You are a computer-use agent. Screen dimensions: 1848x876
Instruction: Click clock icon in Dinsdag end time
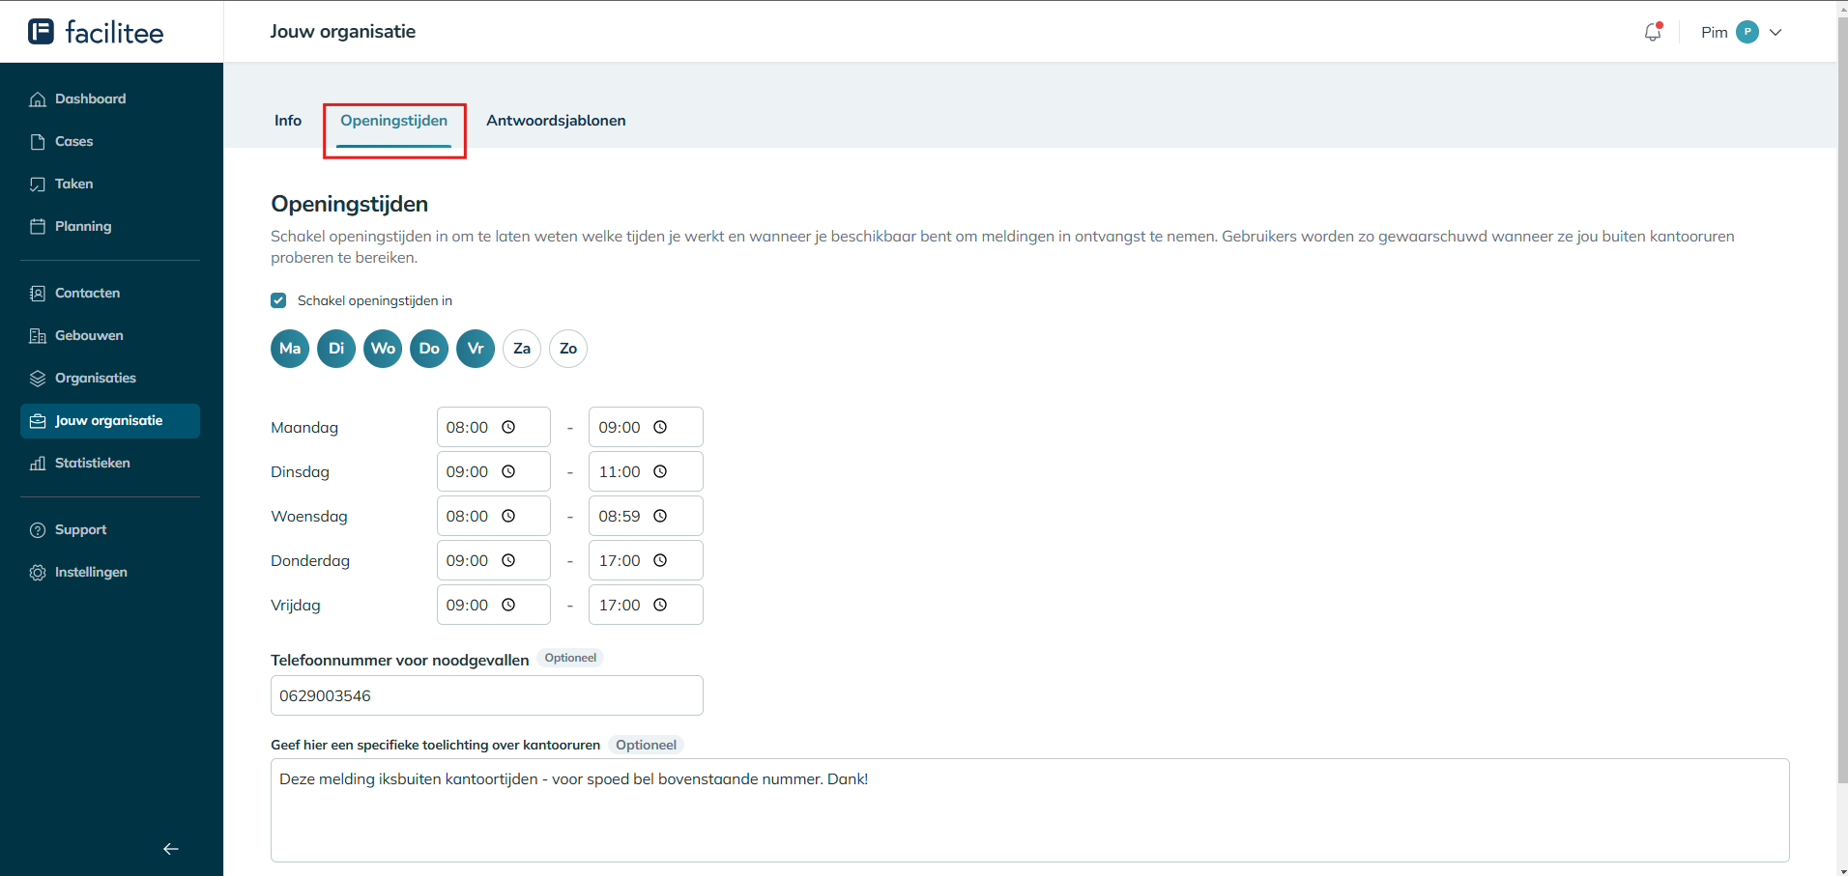(x=660, y=471)
